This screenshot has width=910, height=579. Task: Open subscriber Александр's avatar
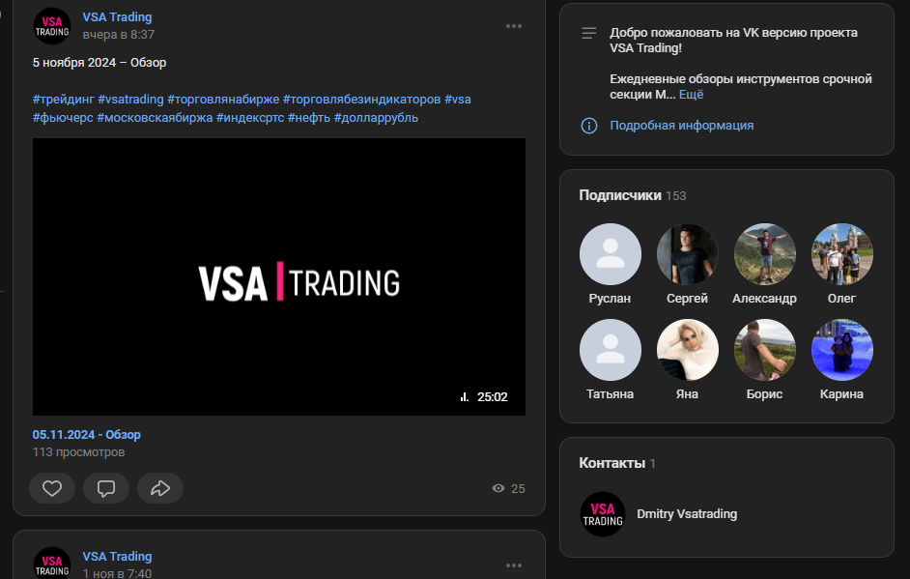(x=764, y=254)
